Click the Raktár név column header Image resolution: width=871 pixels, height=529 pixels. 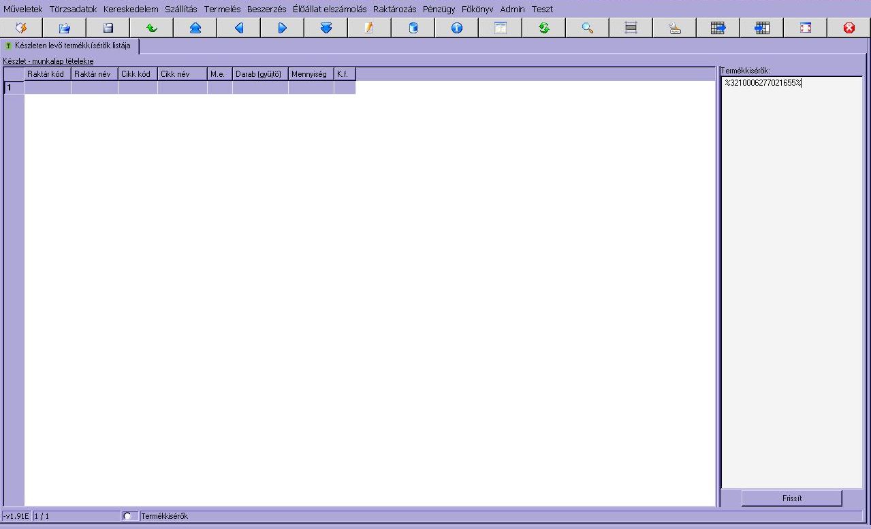[95, 73]
